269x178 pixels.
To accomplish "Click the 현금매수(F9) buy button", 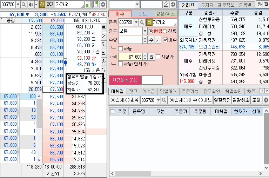I will tap(125, 80).
